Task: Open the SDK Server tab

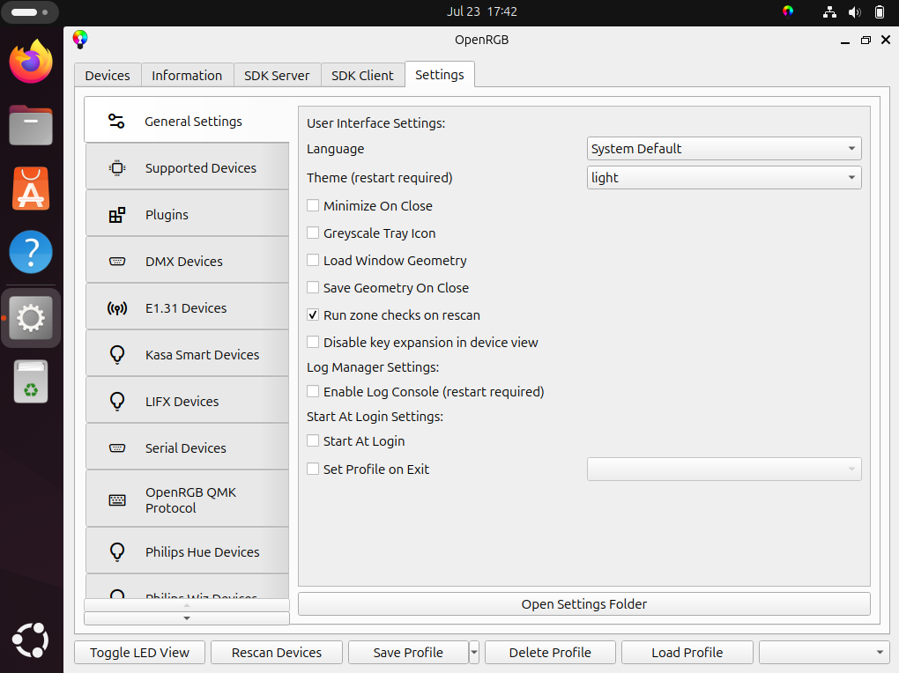Action: tap(277, 76)
